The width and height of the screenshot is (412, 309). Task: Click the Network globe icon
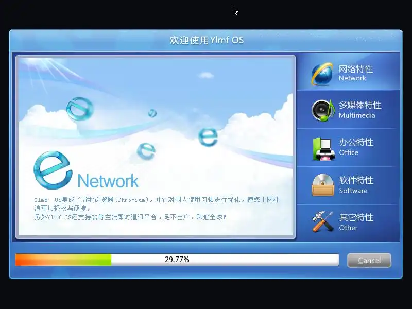(322, 74)
